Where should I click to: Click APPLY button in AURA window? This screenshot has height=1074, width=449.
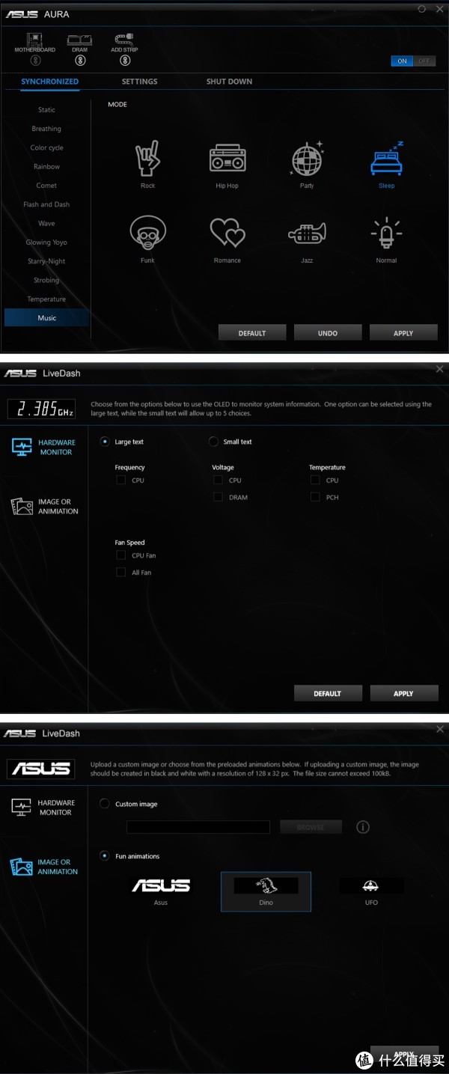coord(403,333)
